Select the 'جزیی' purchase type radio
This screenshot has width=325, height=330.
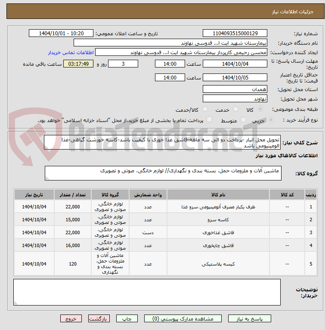pos(271,120)
